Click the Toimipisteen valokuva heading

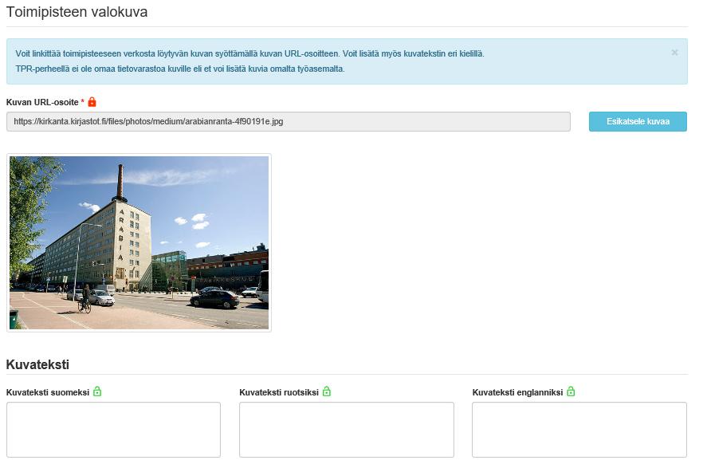coord(77,12)
